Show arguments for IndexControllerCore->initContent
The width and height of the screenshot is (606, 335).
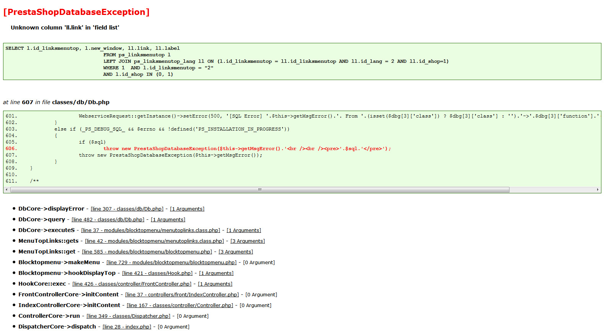(256, 306)
